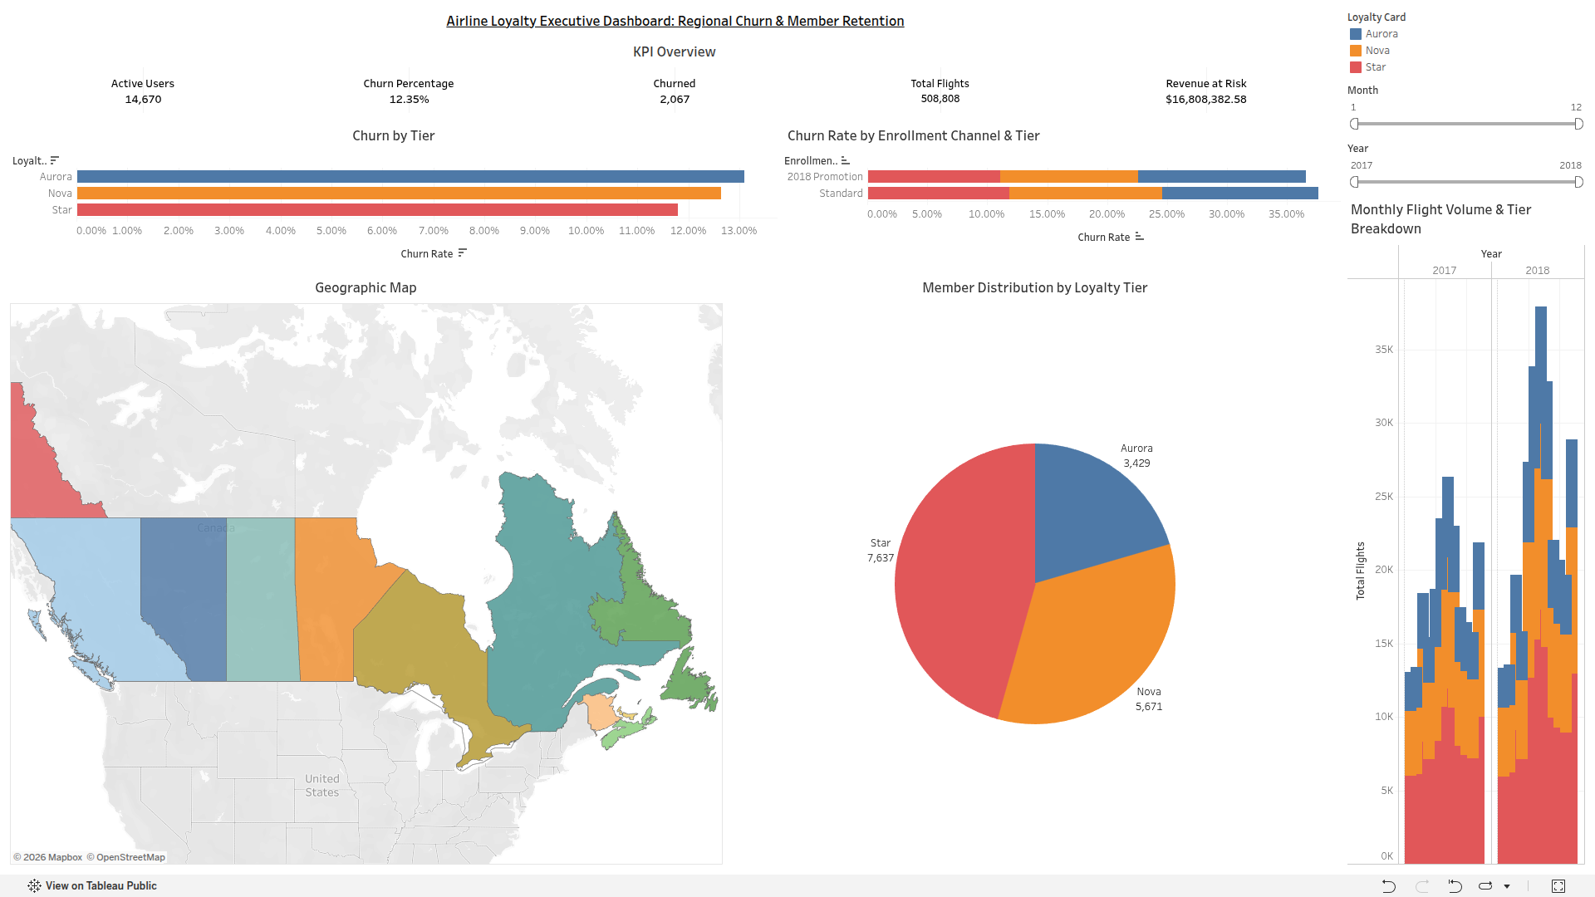
Task: Click the Revenue at Risk KPI value
Action: click(1206, 100)
